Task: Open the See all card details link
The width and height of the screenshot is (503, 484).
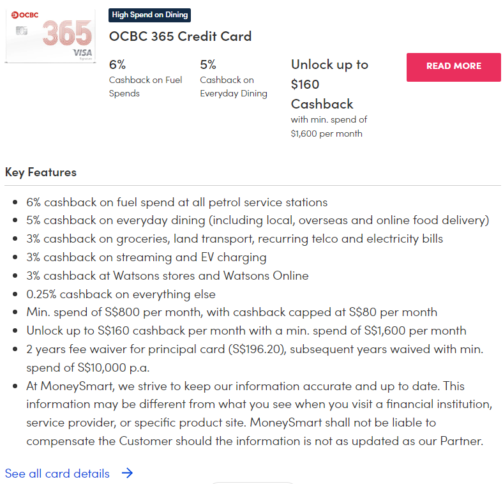Action: tap(57, 473)
